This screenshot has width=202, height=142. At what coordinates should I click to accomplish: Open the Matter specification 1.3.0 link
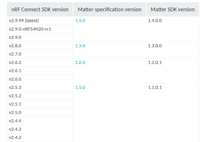80,46
